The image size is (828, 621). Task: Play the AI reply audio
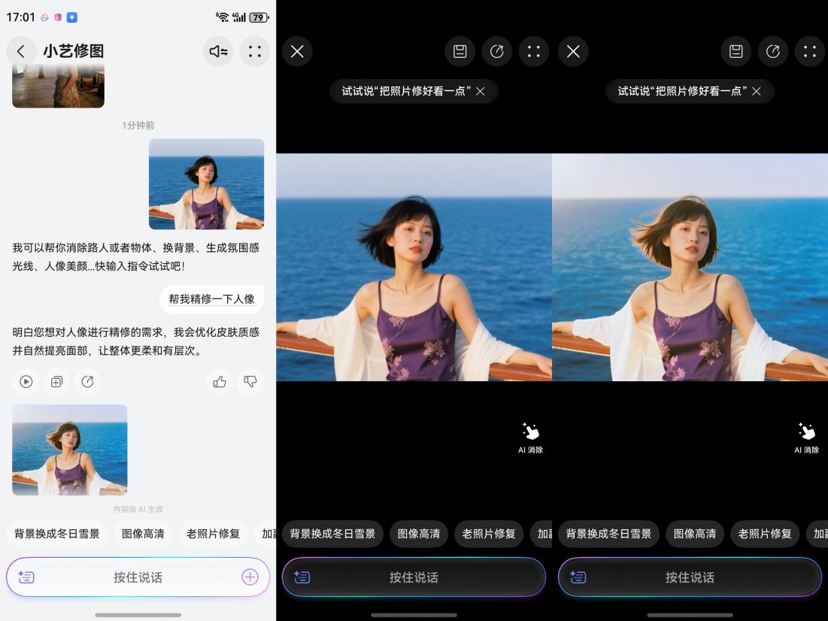click(26, 382)
